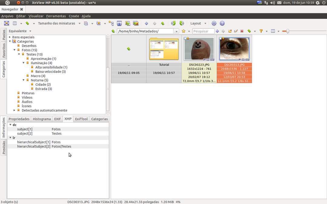Collapse the dc XMP group
This screenshot has height=204, width=327.
tap(10, 125)
